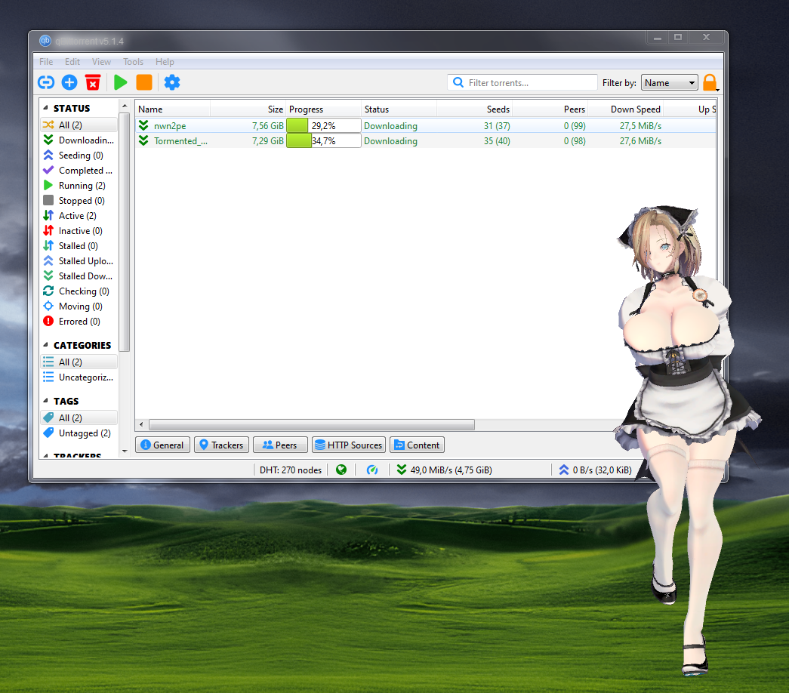
Task: Open the Help menu
Action: pyautogui.click(x=165, y=61)
